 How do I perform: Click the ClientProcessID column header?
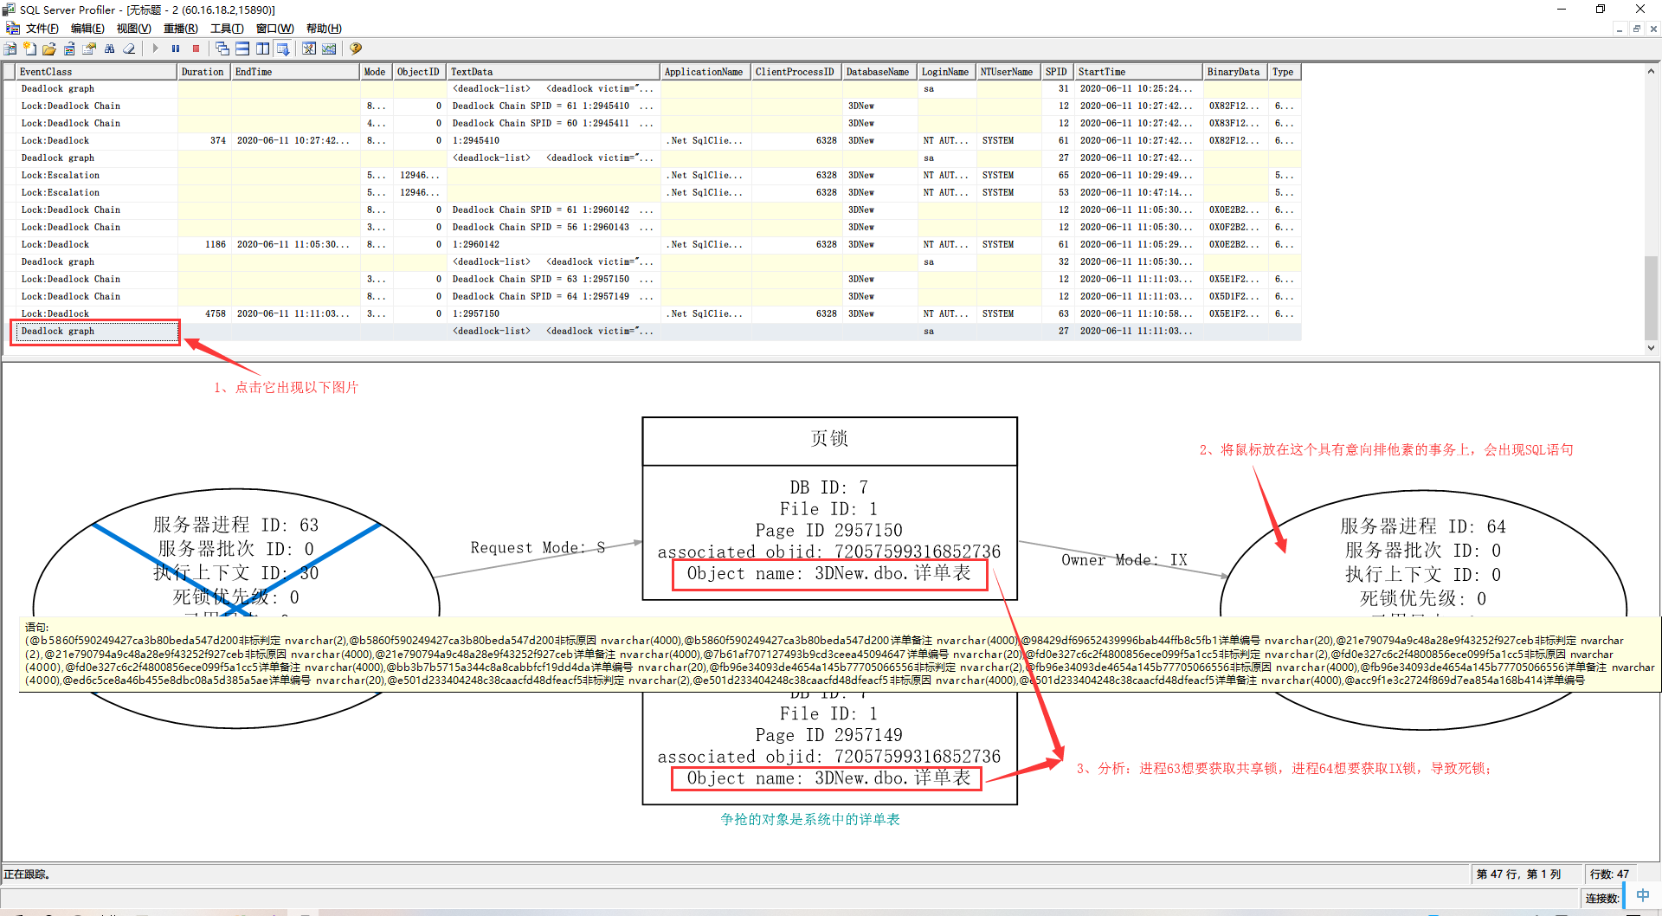796,72
